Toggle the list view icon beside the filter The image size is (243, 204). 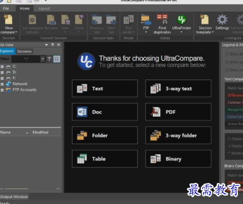57,59
